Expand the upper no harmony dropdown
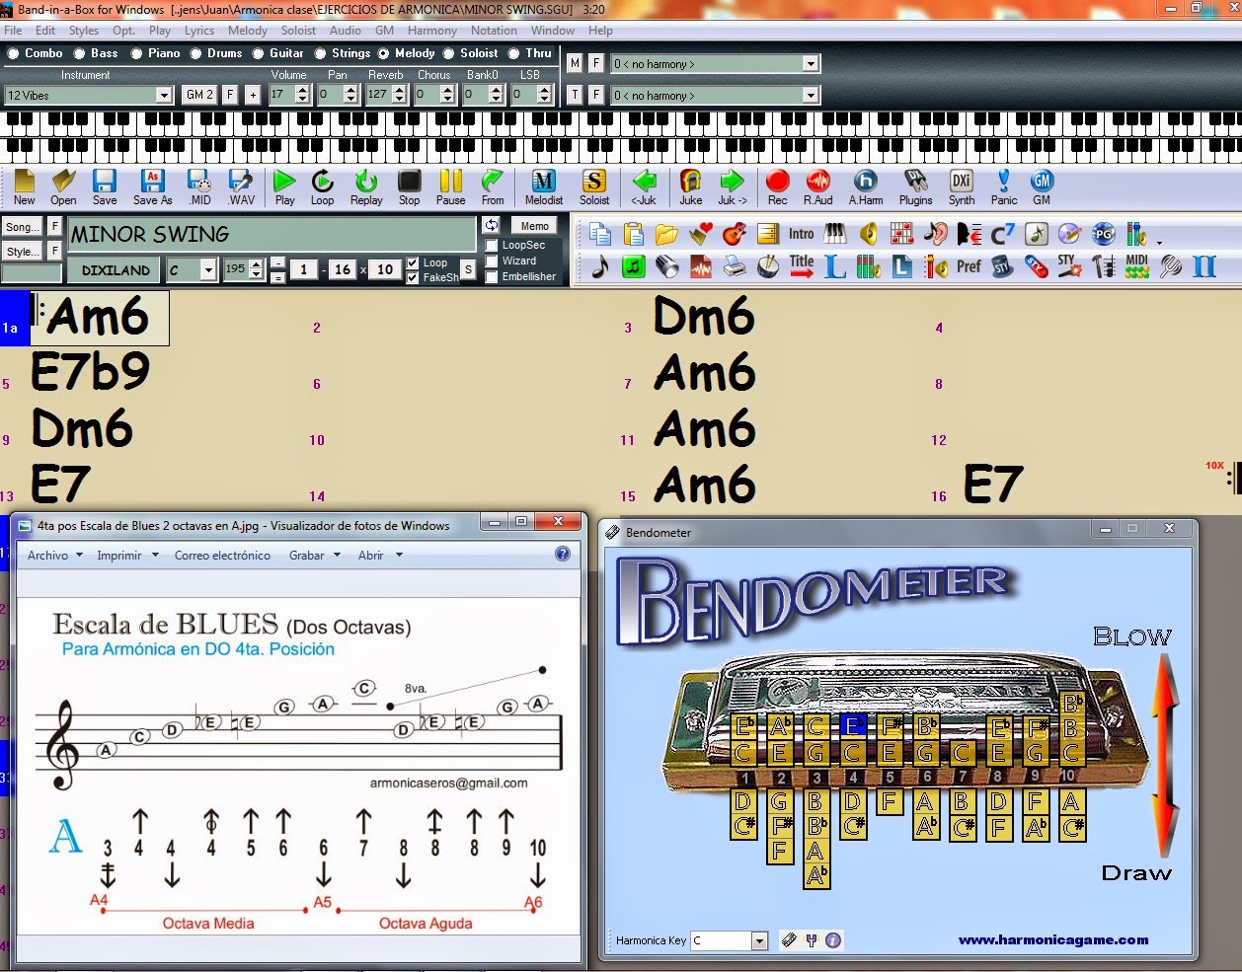1242x972 pixels. (811, 64)
